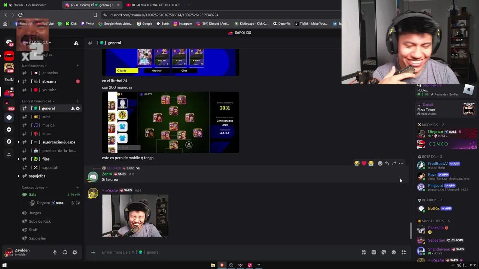
Task: Collapse Canales de voz category
Action: (34, 187)
